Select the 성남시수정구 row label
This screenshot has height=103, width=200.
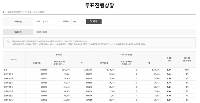8,91
